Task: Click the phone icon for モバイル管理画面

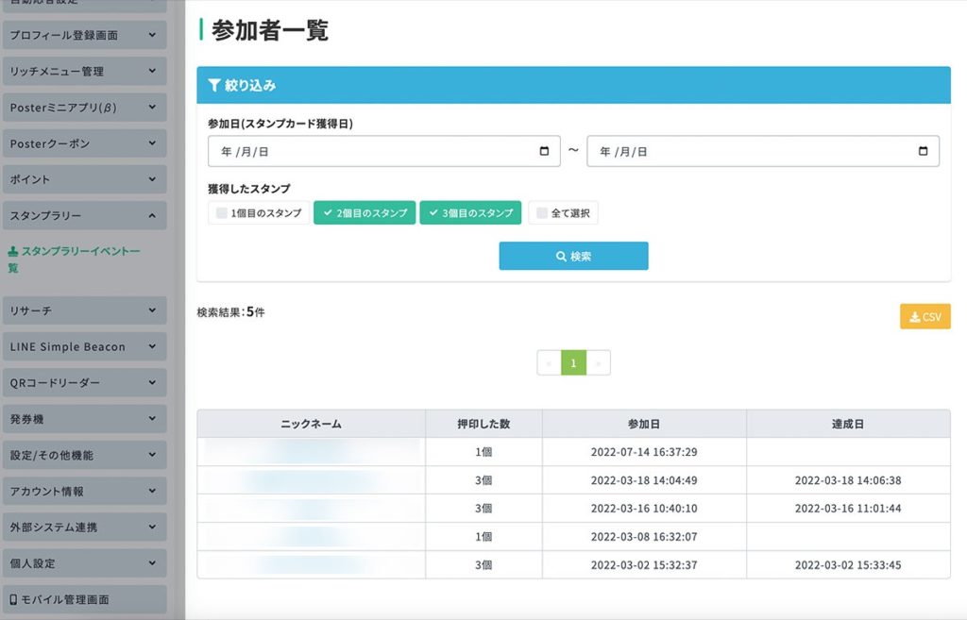Action: pyautogui.click(x=13, y=599)
